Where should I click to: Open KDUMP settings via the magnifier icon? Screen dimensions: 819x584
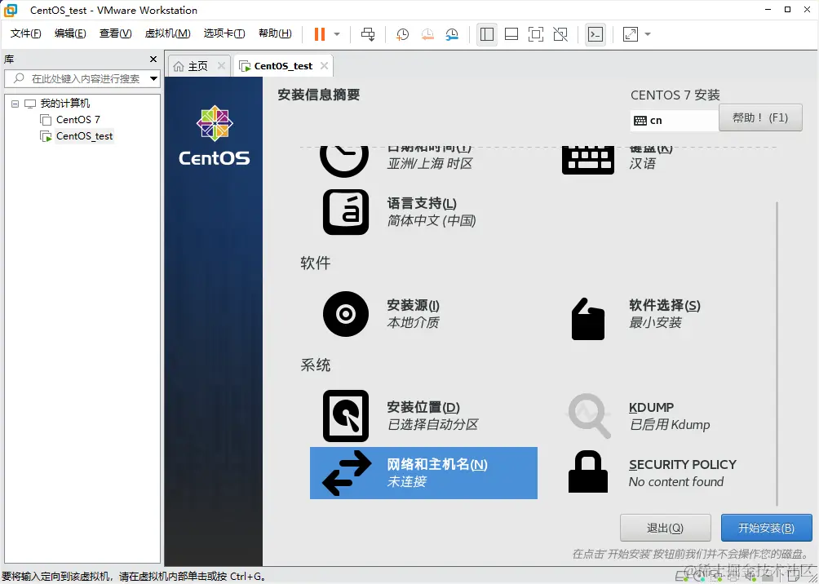tap(588, 415)
